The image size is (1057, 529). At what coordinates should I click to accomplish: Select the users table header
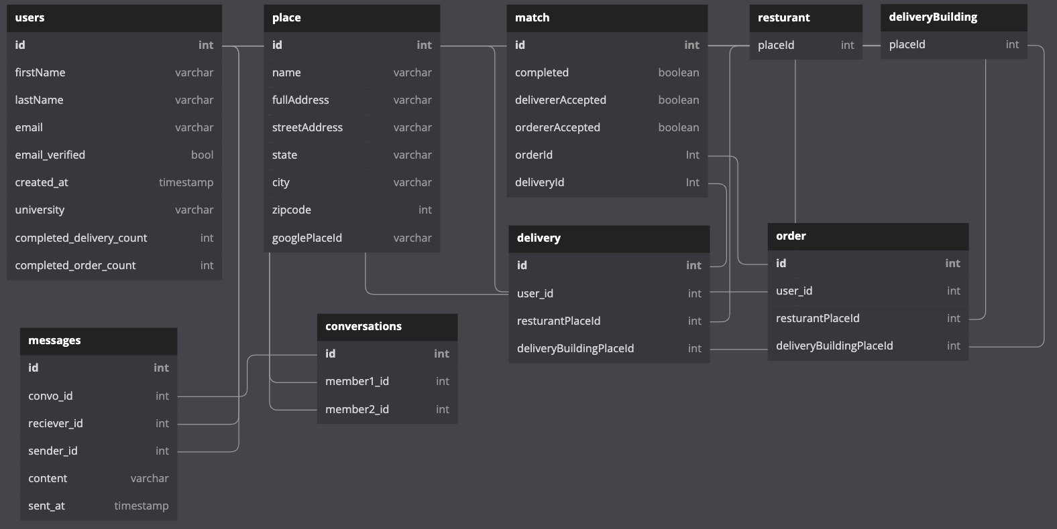coord(114,18)
